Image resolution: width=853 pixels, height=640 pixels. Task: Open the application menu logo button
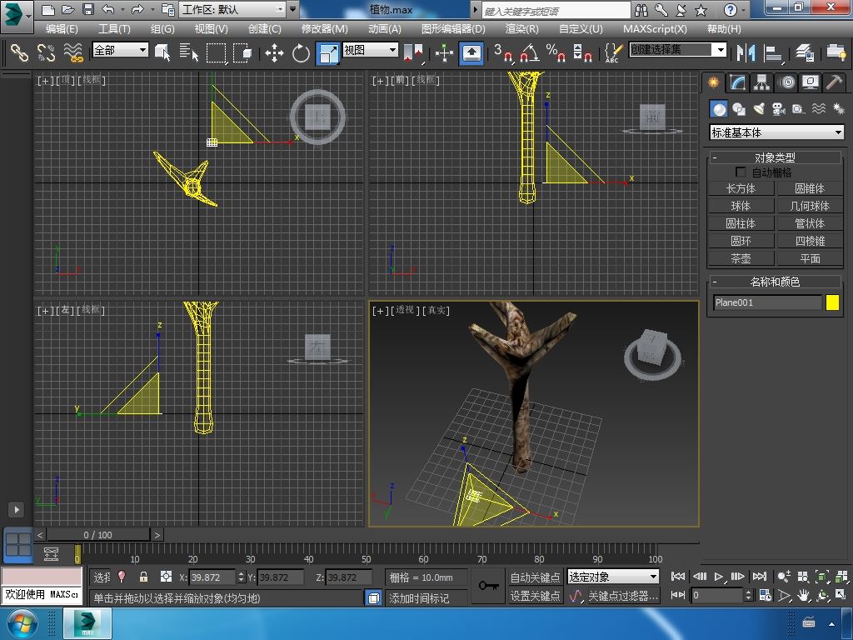tap(17, 15)
